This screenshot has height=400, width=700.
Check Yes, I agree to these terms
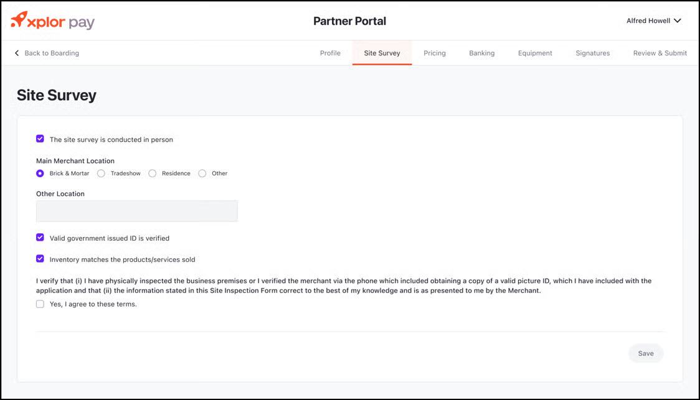tap(40, 304)
